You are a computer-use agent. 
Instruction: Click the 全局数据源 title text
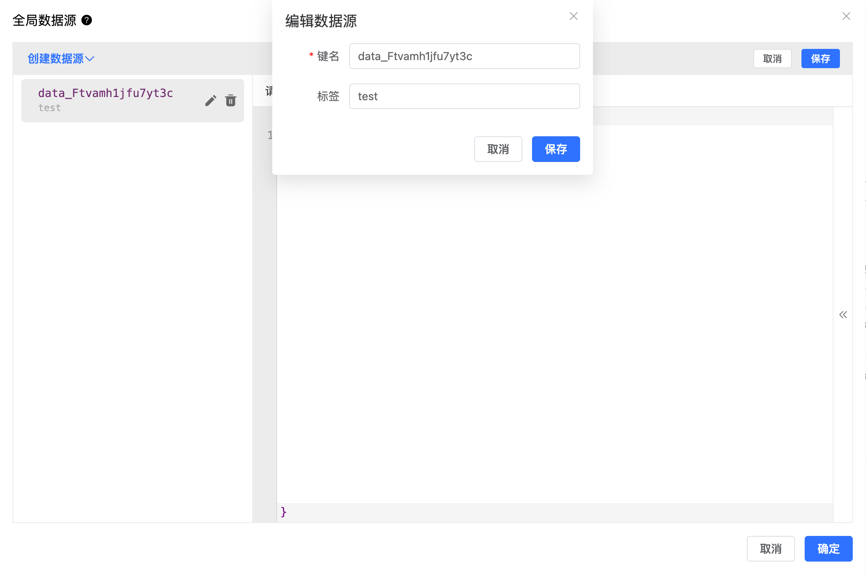click(45, 20)
